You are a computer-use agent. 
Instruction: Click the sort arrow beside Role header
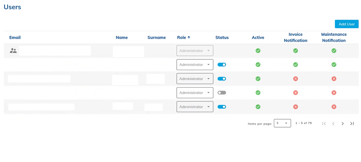pos(189,37)
